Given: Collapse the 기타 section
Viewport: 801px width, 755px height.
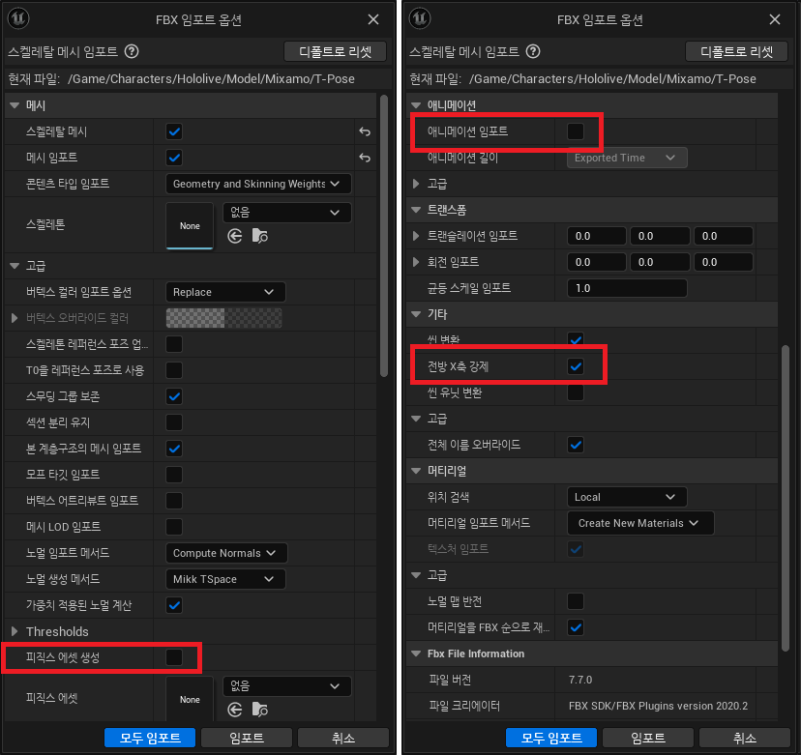Looking at the screenshot, I should tap(416, 314).
